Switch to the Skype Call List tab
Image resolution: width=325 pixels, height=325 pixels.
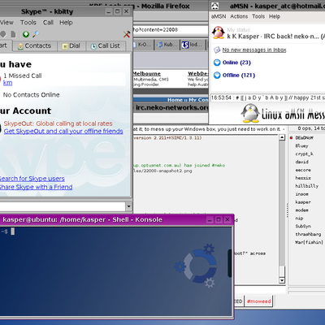point(106,45)
